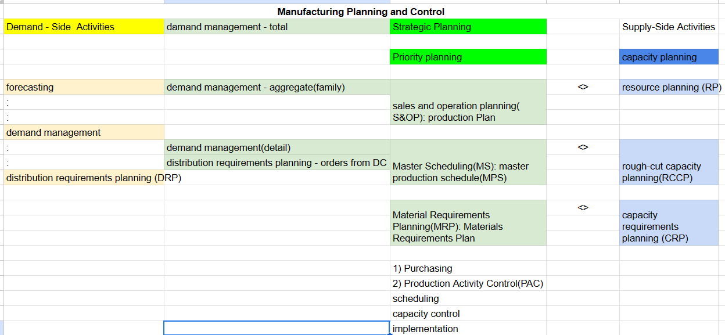
Task: Click the 'Master Scheduling(MS)' cell
Action: pos(468,163)
